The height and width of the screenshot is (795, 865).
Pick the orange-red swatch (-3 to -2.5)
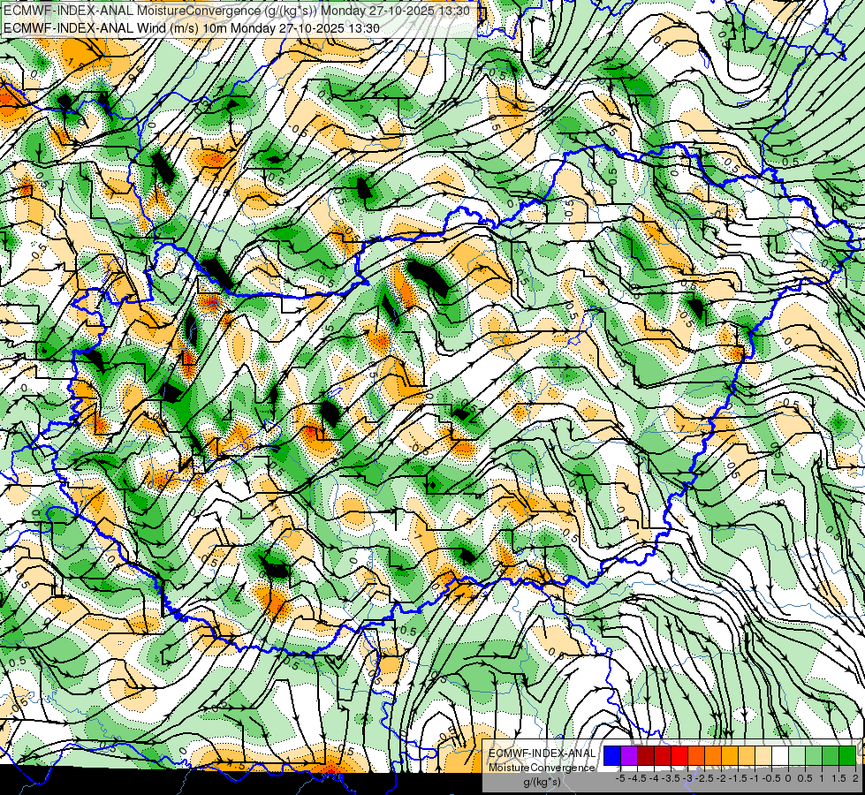coord(696,755)
